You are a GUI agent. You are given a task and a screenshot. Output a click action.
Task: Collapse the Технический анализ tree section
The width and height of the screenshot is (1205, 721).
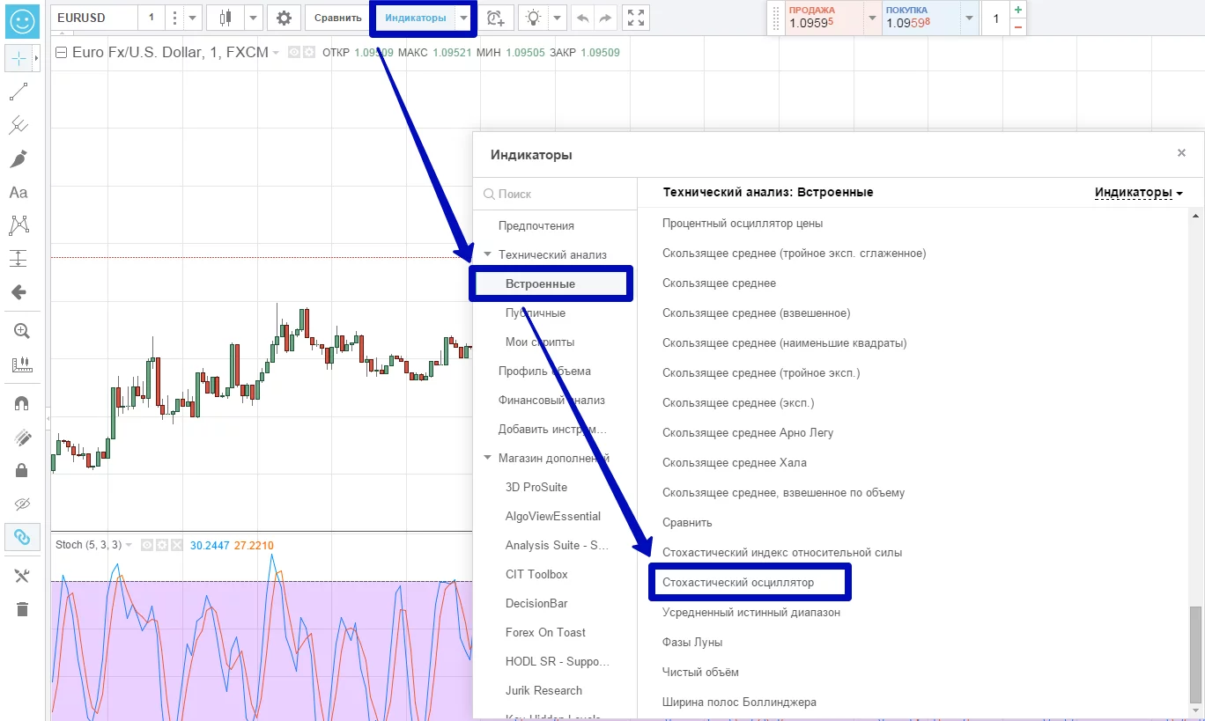488,254
